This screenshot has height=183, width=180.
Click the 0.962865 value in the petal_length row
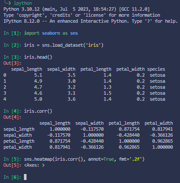[162, 141]
